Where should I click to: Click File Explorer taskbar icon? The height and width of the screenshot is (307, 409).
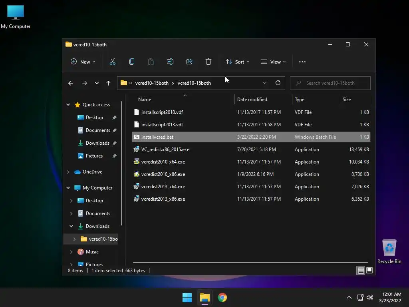click(x=205, y=297)
